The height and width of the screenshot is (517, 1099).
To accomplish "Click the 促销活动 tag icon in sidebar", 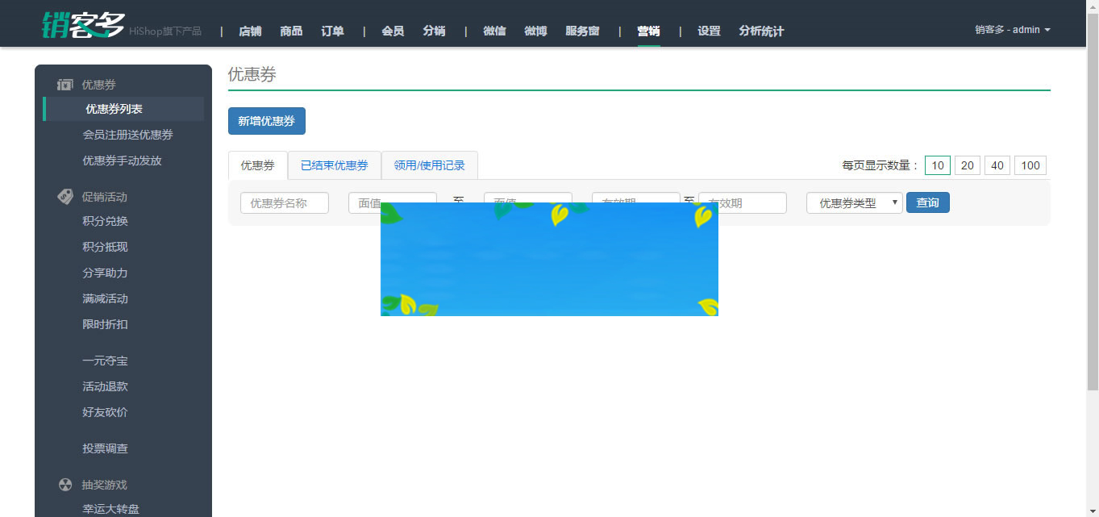I will 65,196.
